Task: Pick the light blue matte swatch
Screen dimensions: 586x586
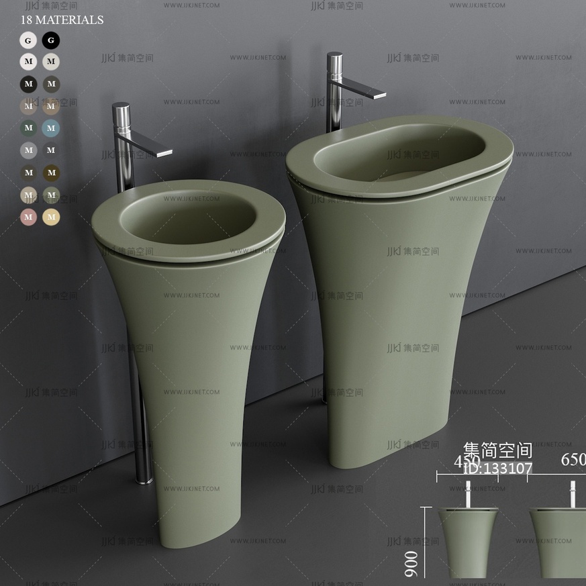Action: (x=51, y=128)
